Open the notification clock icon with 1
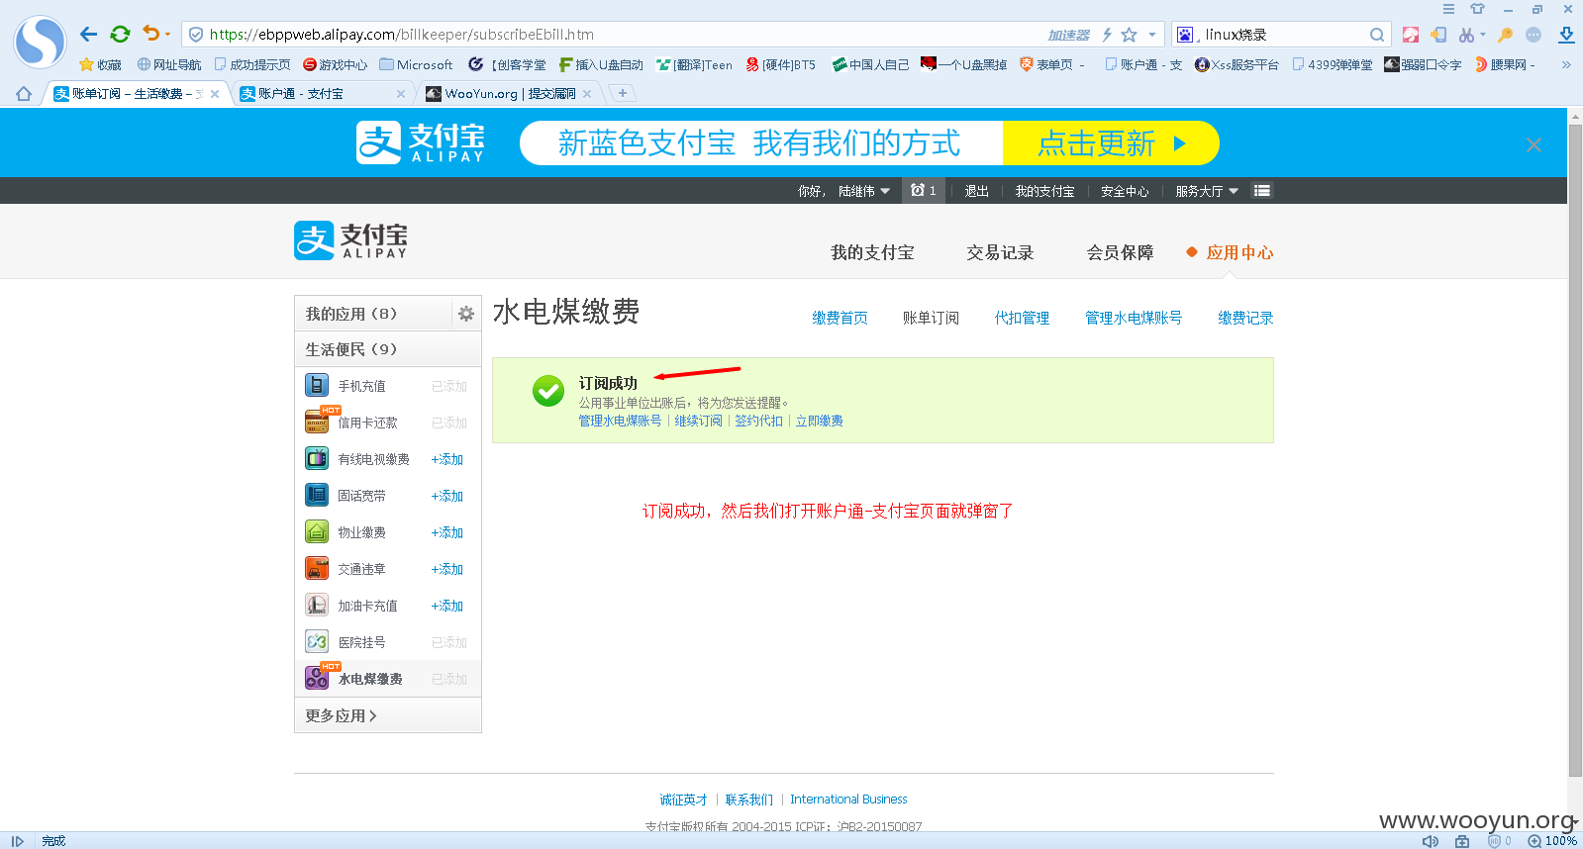 [x=923, y=191]
